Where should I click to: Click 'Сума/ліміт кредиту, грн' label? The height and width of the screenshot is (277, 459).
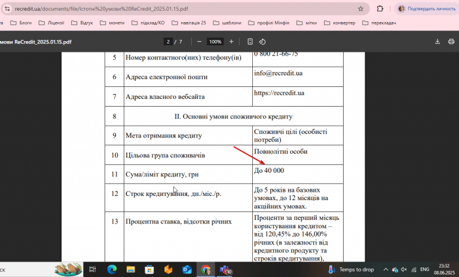pos(162,175)
